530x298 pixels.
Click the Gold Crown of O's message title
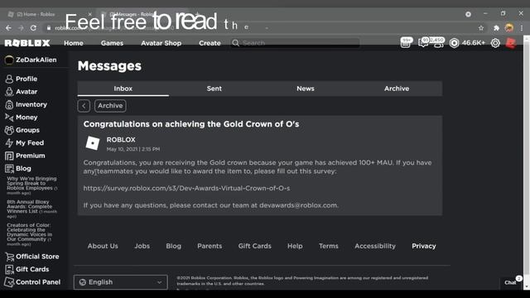click(191, 124)
